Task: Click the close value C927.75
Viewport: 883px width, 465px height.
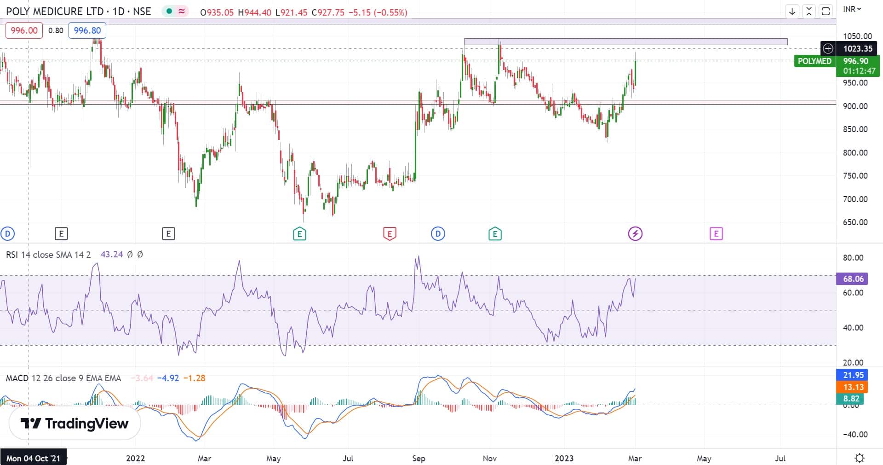Action: click(x=328, y=12)
